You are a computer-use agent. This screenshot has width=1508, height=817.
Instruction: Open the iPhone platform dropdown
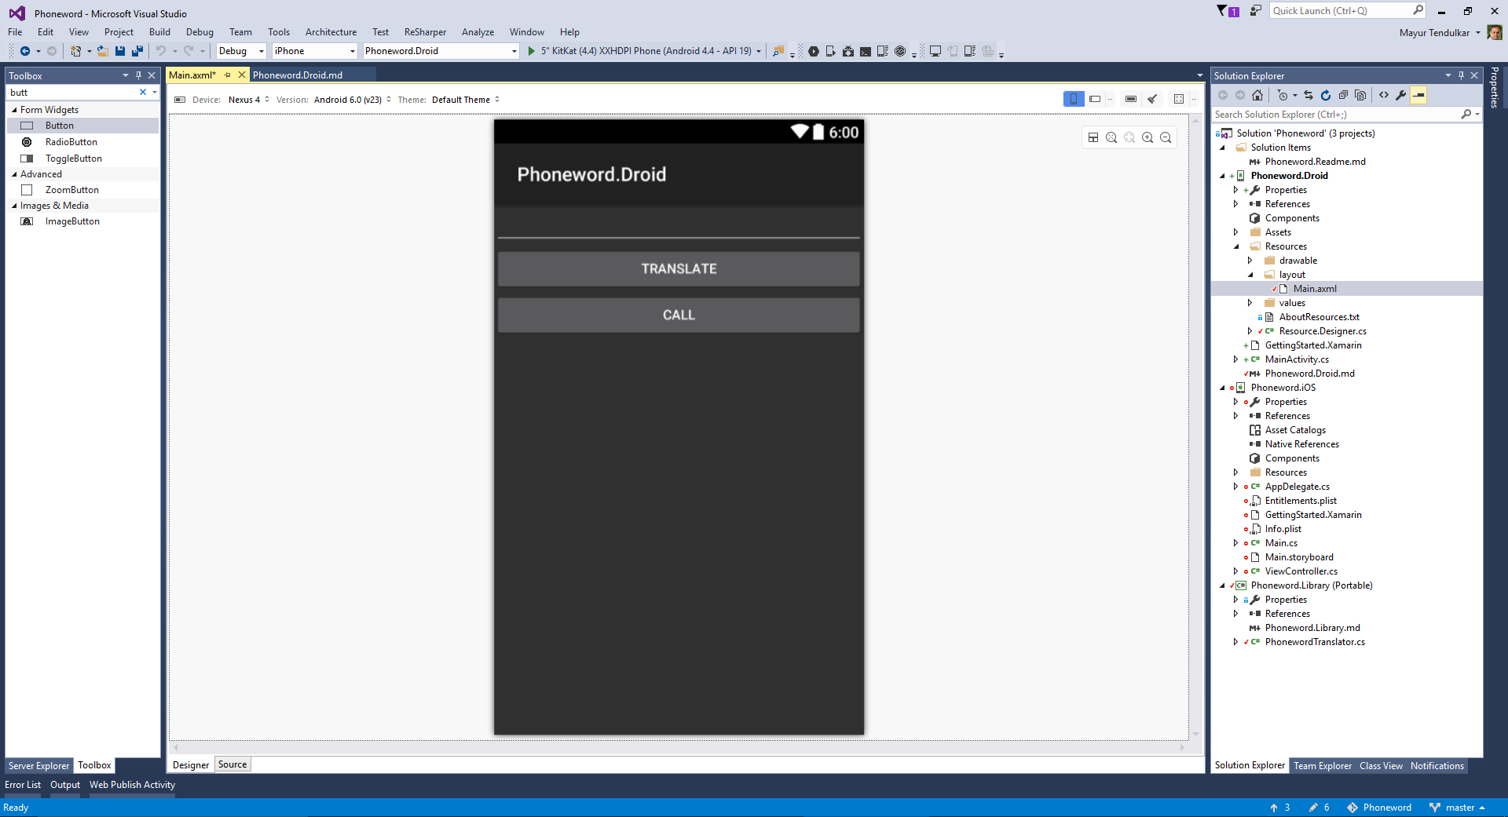tap(315, 51)
